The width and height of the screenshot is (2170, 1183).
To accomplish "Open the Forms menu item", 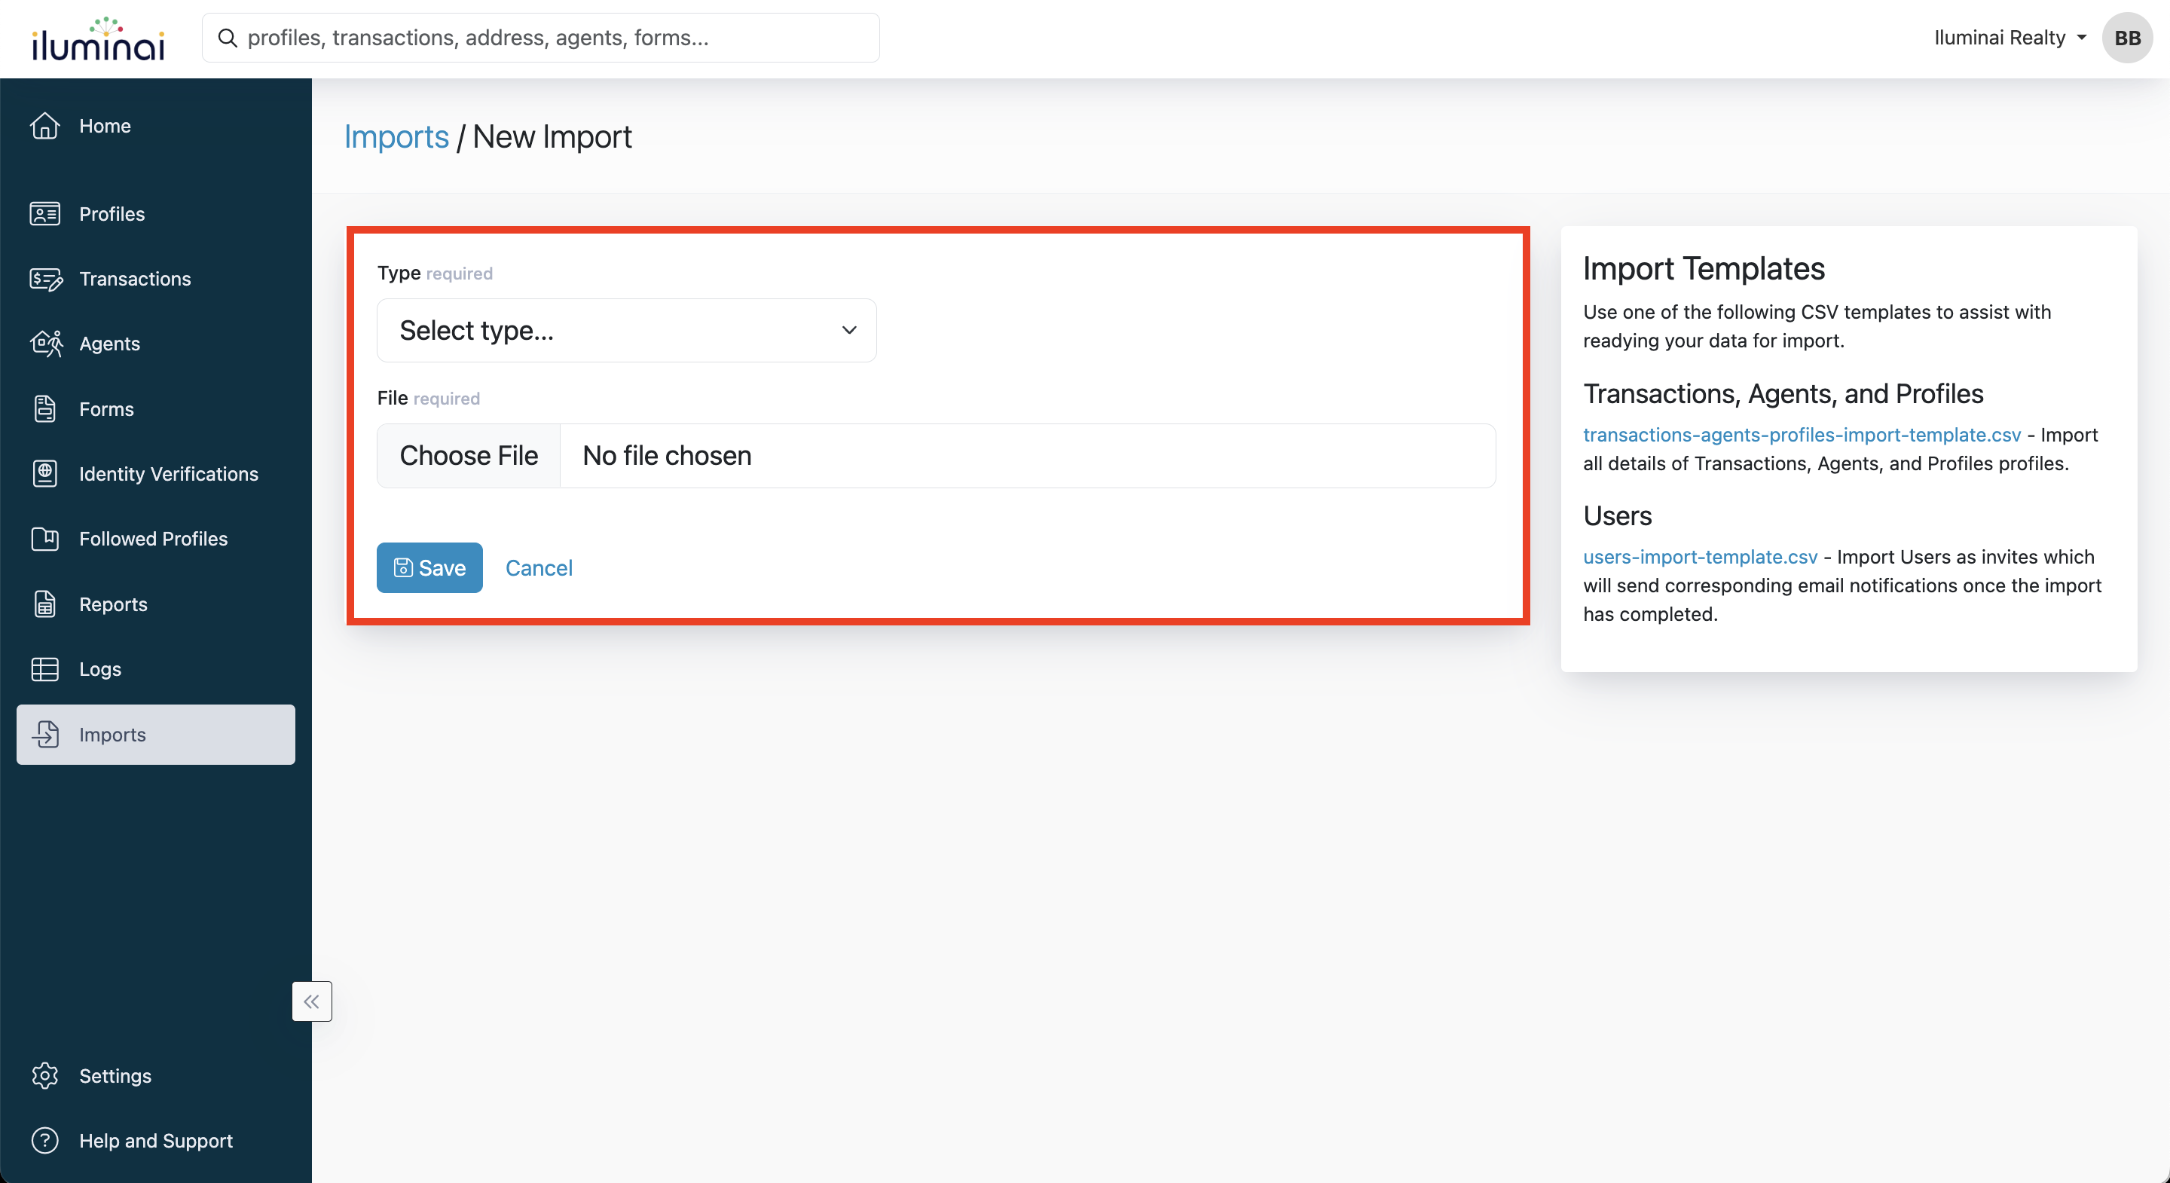I will 106,408.
